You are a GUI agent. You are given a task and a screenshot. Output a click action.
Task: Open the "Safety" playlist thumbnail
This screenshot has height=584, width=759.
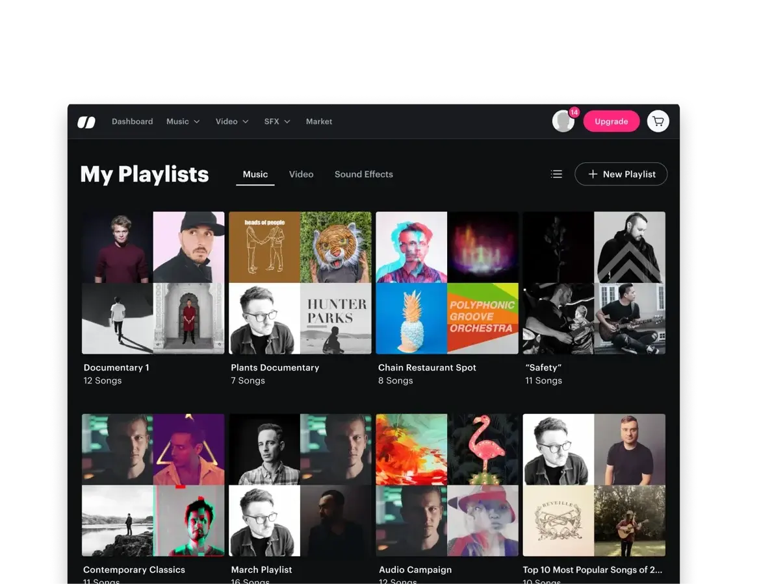point(594,283)
